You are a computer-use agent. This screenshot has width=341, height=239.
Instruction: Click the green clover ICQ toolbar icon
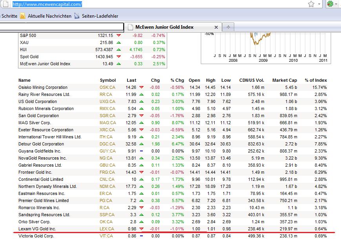(x=332, y=4)
